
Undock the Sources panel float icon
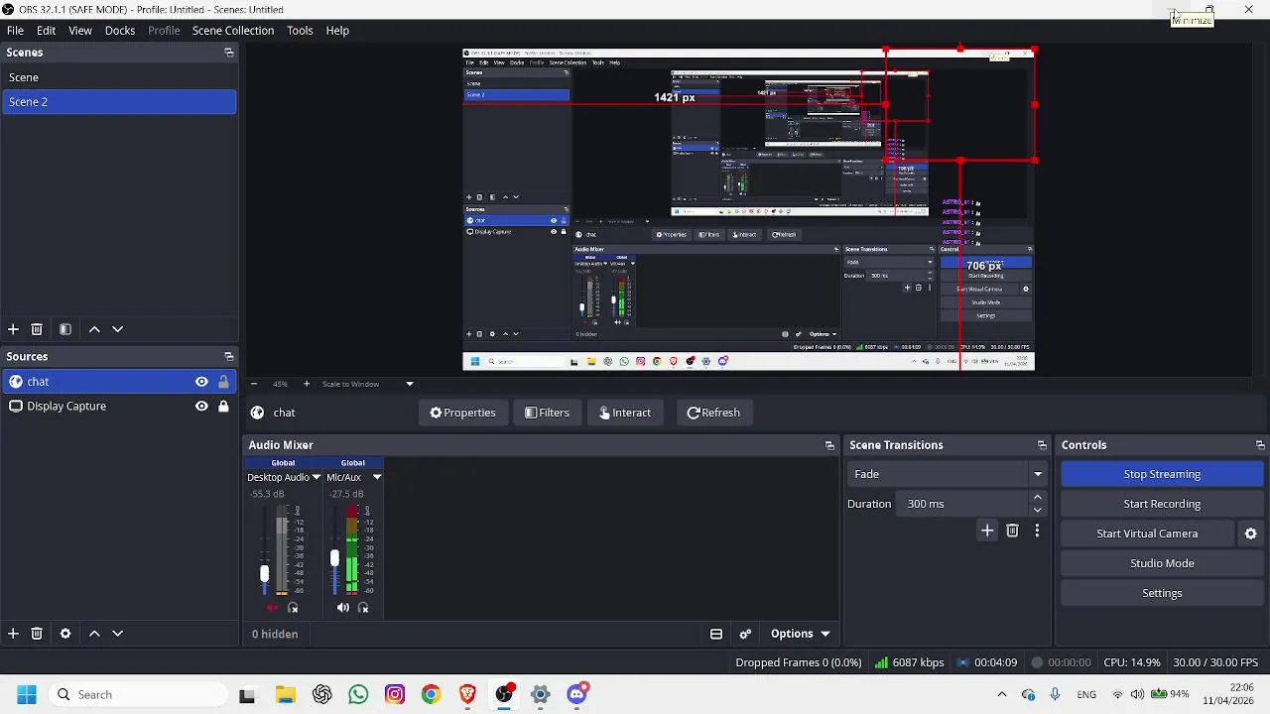click(228, 357)
